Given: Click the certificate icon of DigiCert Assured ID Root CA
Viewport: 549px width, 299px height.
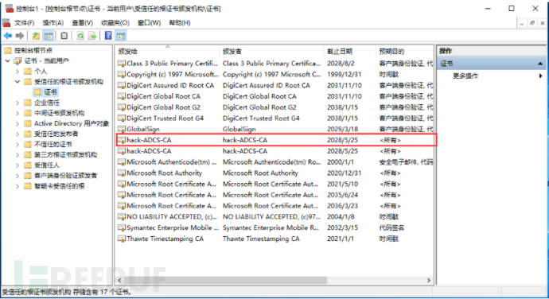Looking at the screenshot, I should pyautogui.click(x=122, y=85).
